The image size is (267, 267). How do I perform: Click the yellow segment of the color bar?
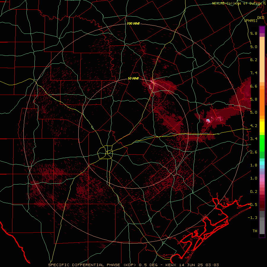coord(262,127)
